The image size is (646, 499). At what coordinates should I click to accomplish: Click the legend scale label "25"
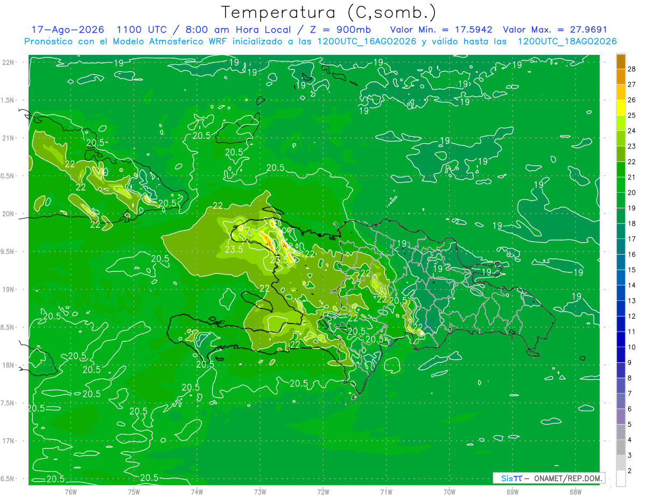(631, 115)
